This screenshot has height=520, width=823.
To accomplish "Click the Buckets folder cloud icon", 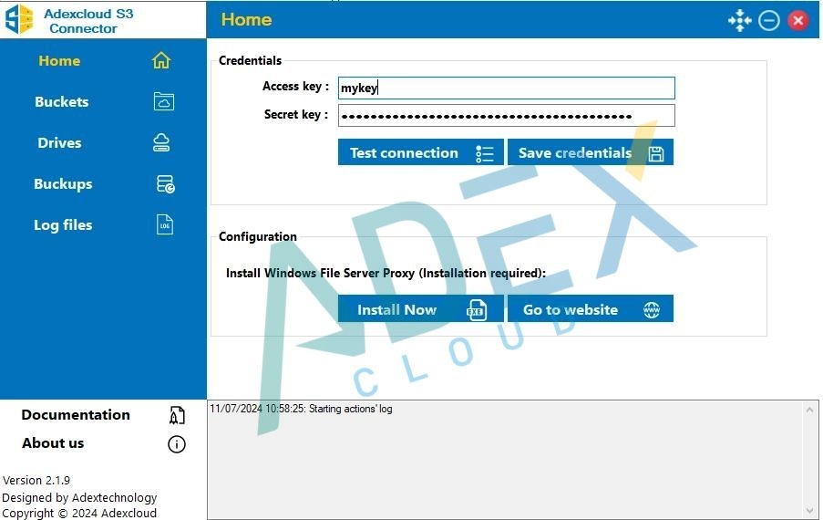I will click(x=164, y=101).
